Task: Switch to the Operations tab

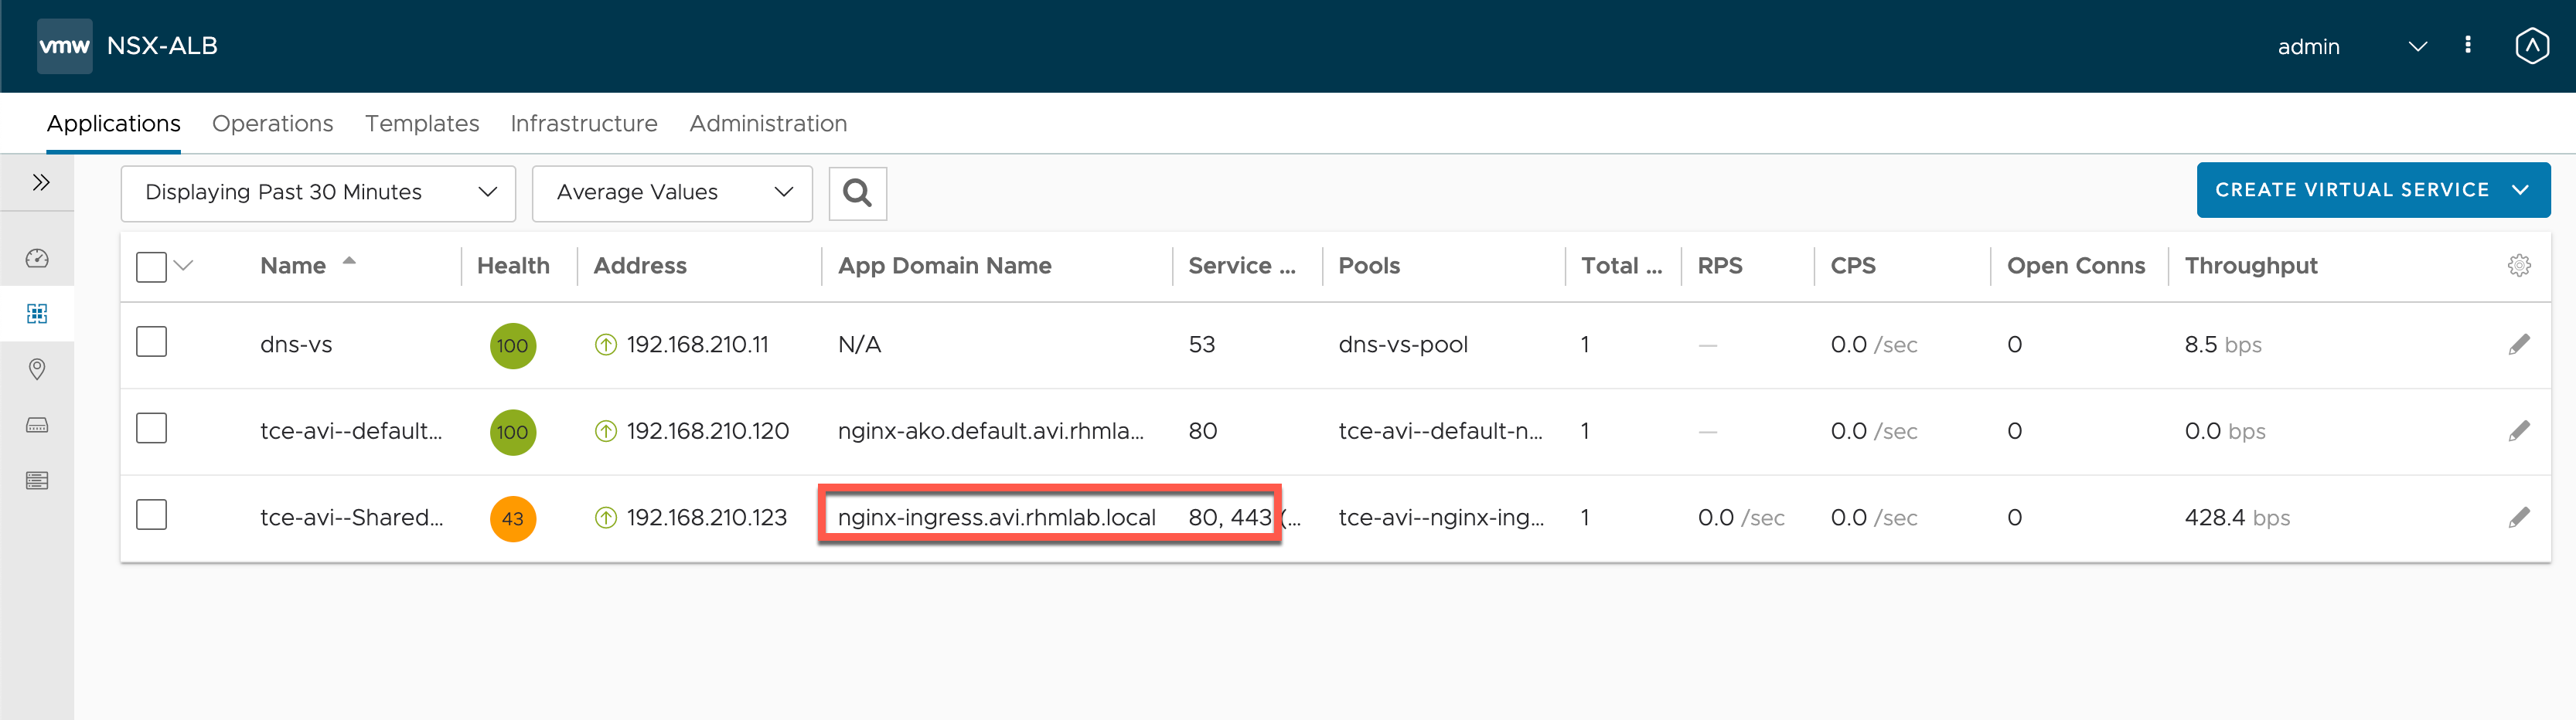Action: click(272, 123)
